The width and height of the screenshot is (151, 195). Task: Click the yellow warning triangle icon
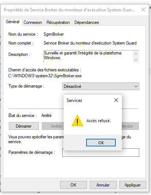click(77, 121)
